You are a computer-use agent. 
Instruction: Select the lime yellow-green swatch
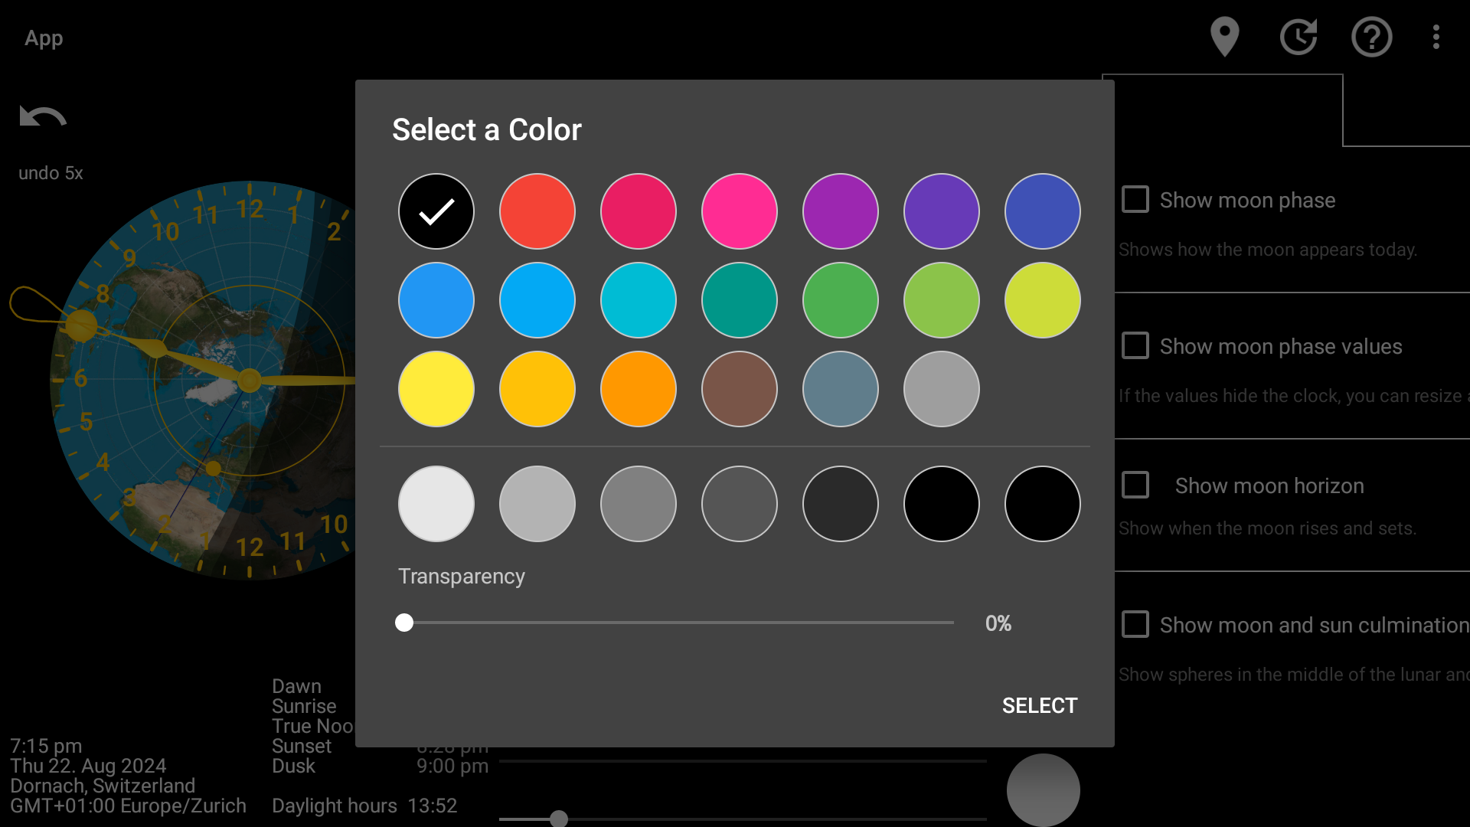point(1043,300)
